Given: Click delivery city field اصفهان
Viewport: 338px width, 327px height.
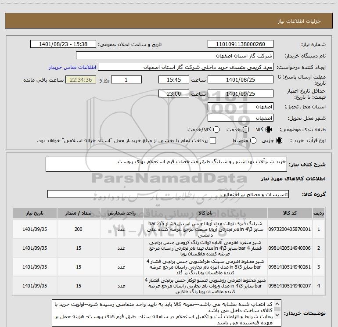Looking at the screenshot, I should tap(241, 118).
